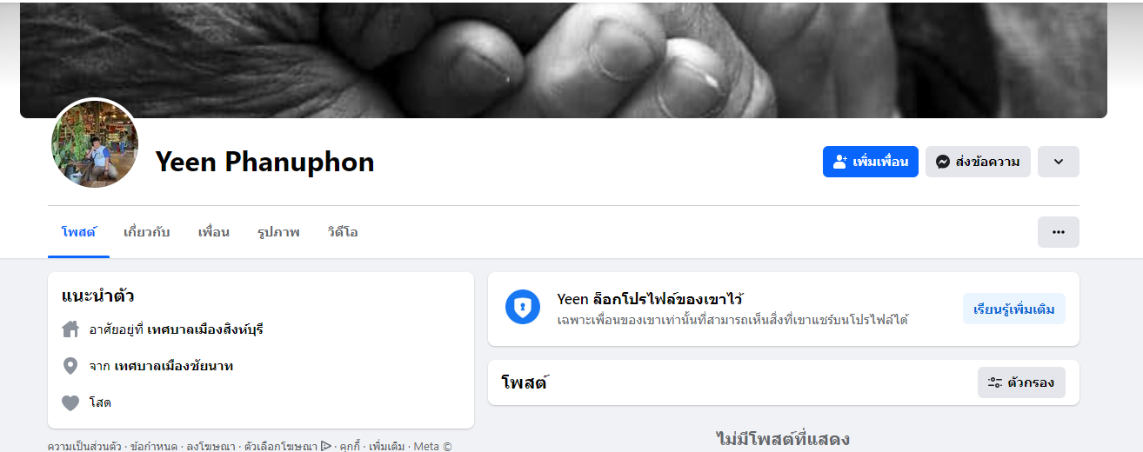Click the add friend person icon
The height and width of the screenshot is (452, 1143).
click(839, 162)
